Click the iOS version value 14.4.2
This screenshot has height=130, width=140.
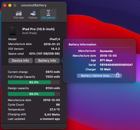click(55, 49)
